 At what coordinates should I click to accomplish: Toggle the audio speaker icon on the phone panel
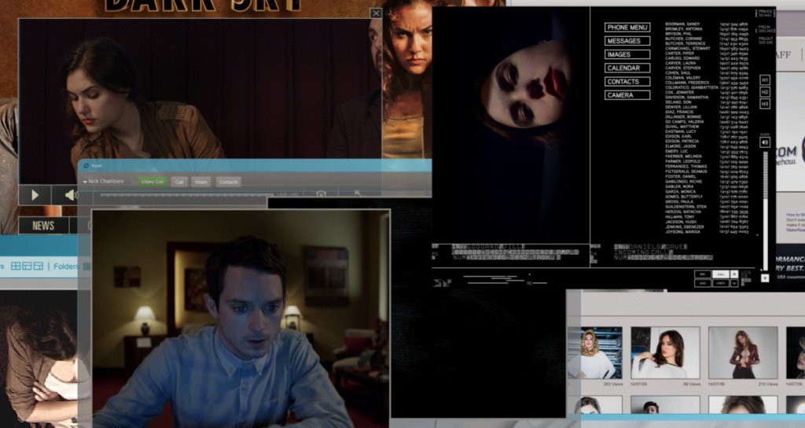point(765,142)
